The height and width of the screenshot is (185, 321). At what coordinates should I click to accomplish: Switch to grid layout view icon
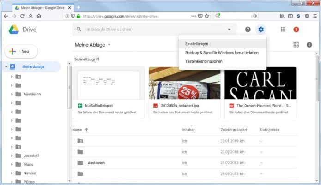[296, 45]
